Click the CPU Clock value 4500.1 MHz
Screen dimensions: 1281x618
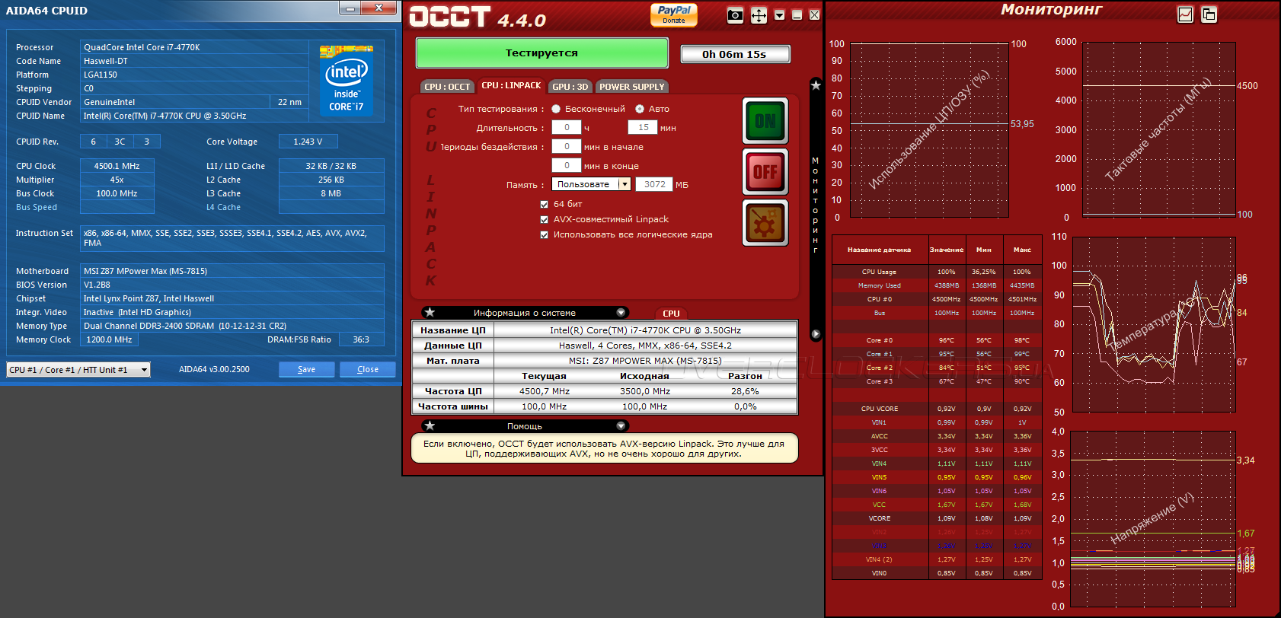pyautogui.click(x=117, y=166)
